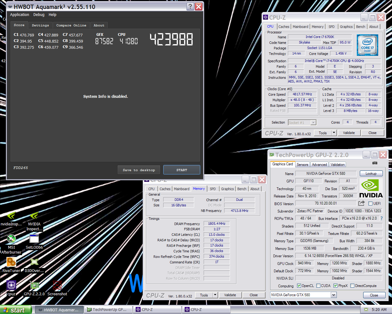Image resolution: width=392 pixels, height=314 pixels.
Task: Click GPU-Z title bar icon
Action: click(272, 155)
